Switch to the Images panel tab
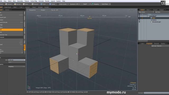The width and height of the screenshot is (169, 95). tap(161, 10)
